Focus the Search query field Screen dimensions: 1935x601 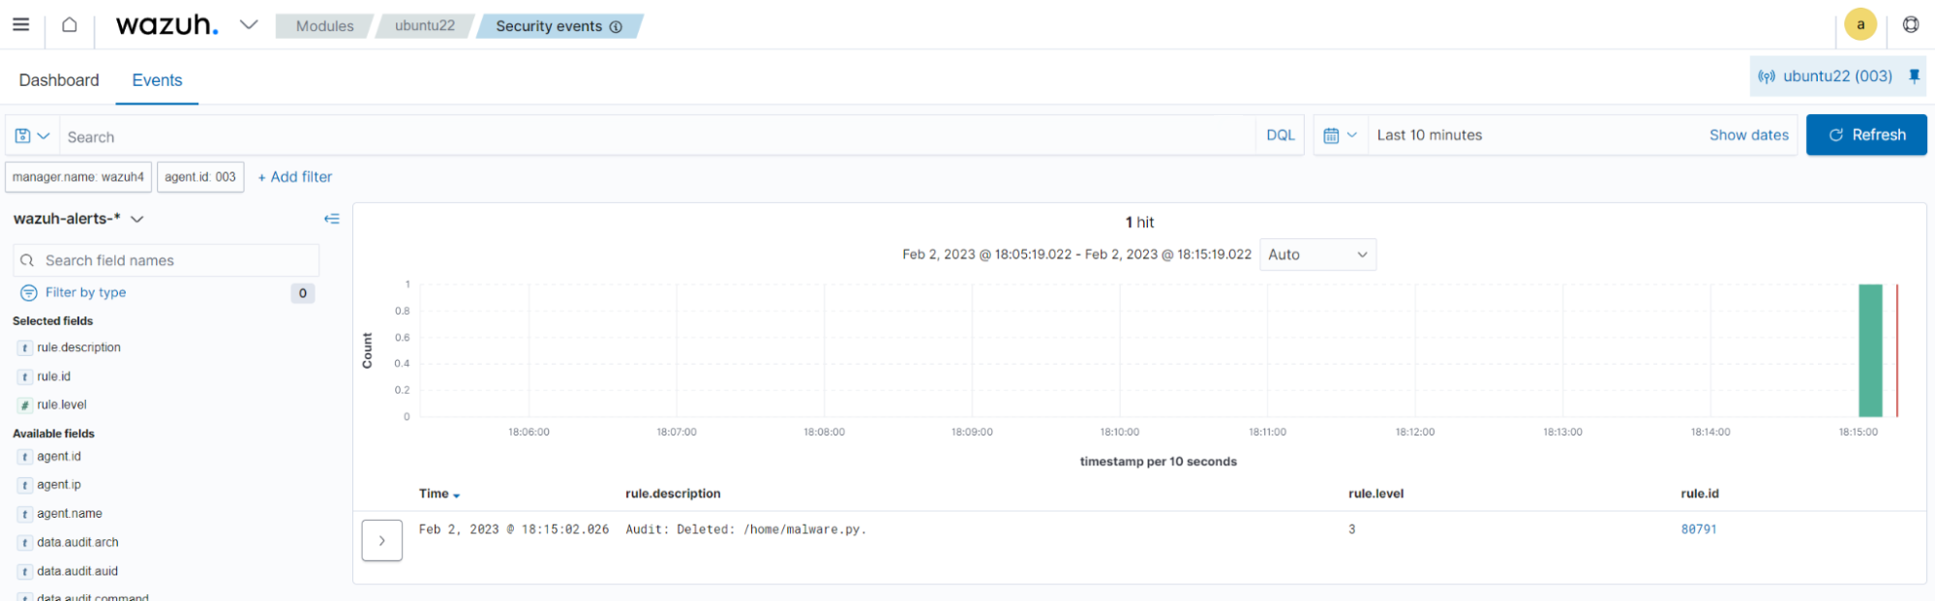658,136
